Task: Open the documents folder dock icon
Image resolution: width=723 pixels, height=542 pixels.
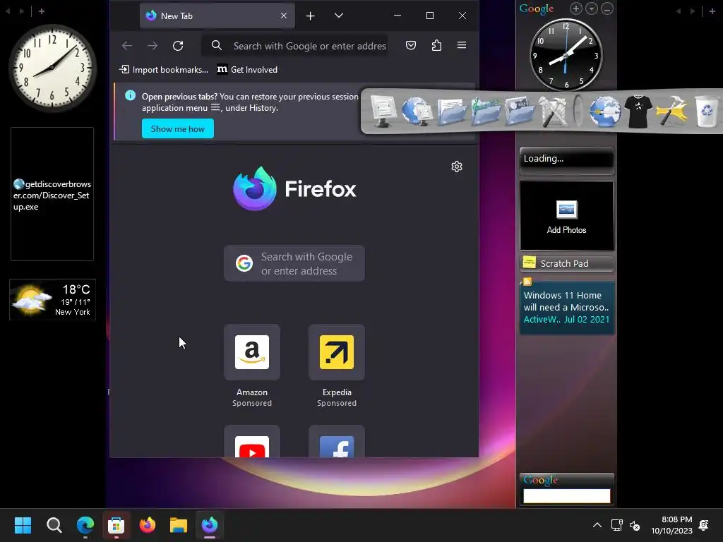Action: point(451,111)
